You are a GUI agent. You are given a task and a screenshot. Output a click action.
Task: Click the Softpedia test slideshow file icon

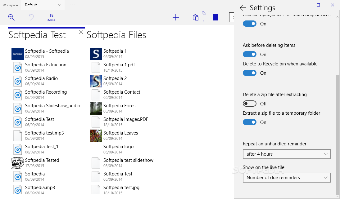96,163
